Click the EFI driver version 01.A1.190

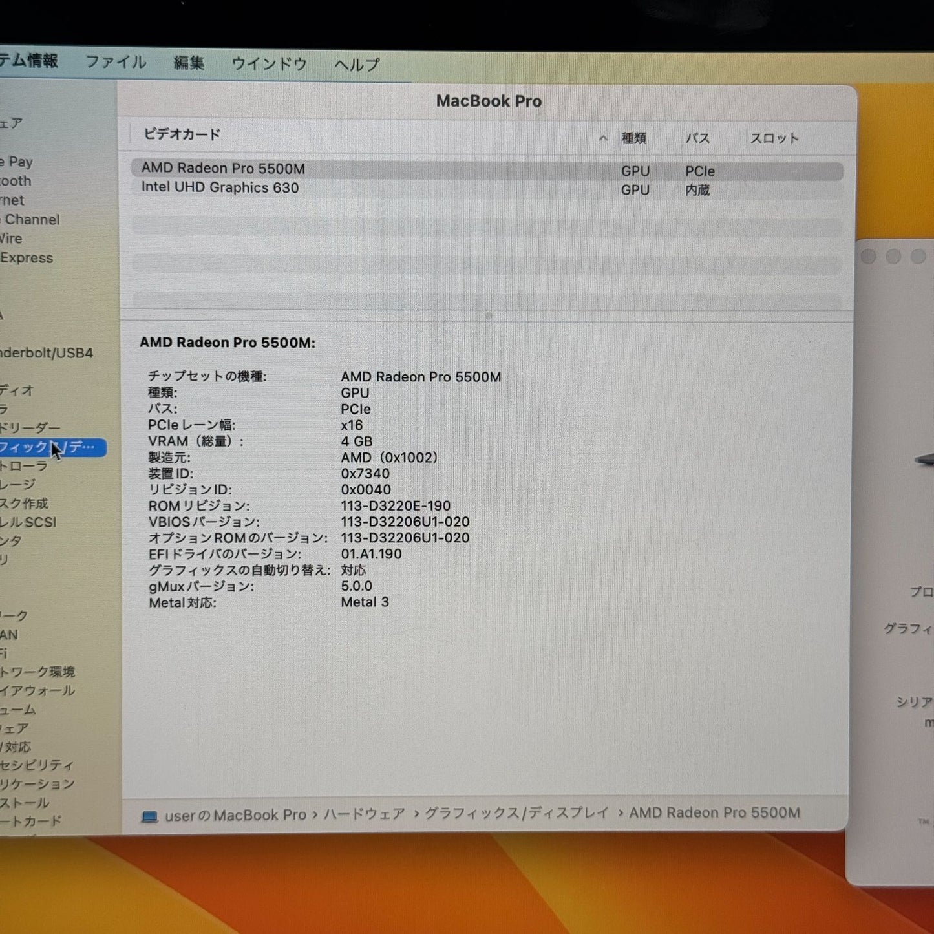point(371,554)
